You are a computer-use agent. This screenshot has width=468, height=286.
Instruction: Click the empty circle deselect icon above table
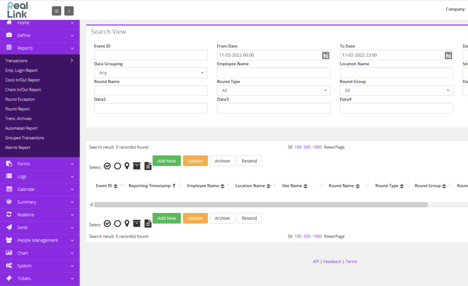point(117,166)
